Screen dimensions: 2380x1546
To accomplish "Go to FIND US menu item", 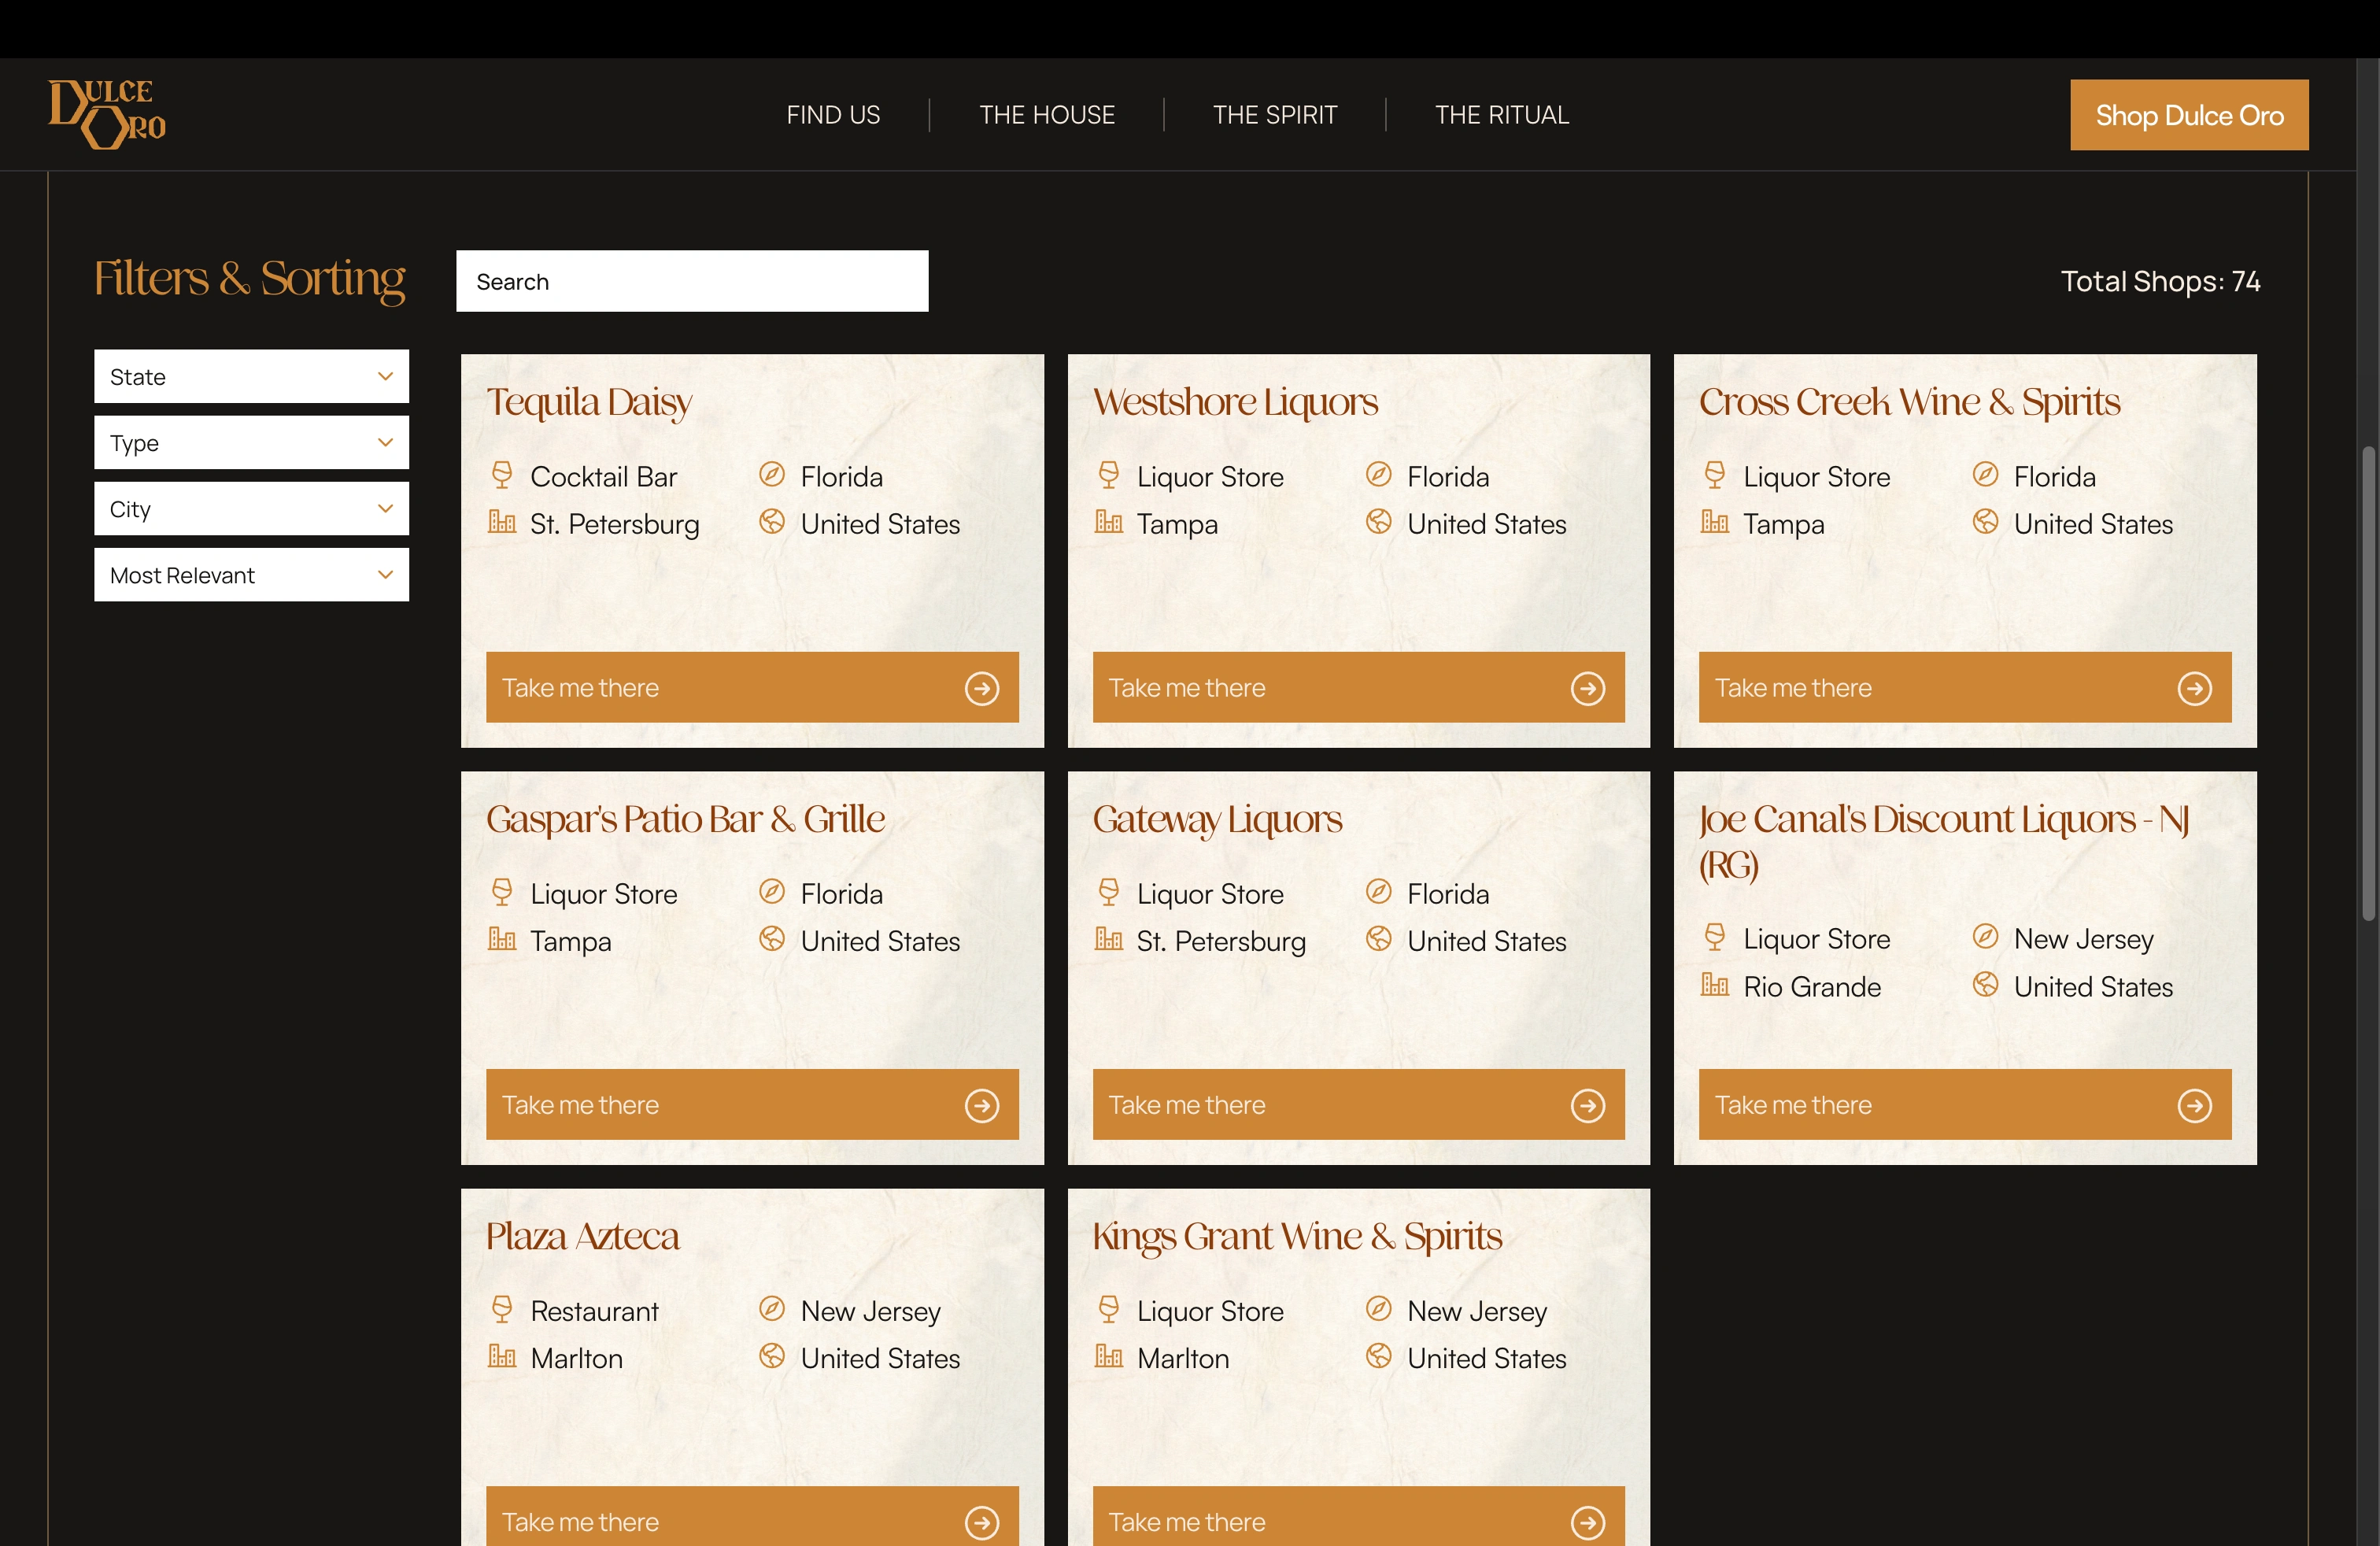I will (x=833, y=115).
